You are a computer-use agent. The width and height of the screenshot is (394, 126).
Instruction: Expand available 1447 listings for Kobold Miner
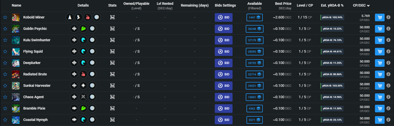tap(255, 17)
